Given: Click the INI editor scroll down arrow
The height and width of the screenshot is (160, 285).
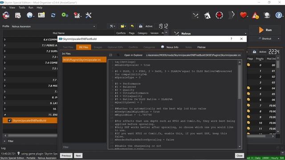Looking at the screenshot, I should (x=240, y=147).
